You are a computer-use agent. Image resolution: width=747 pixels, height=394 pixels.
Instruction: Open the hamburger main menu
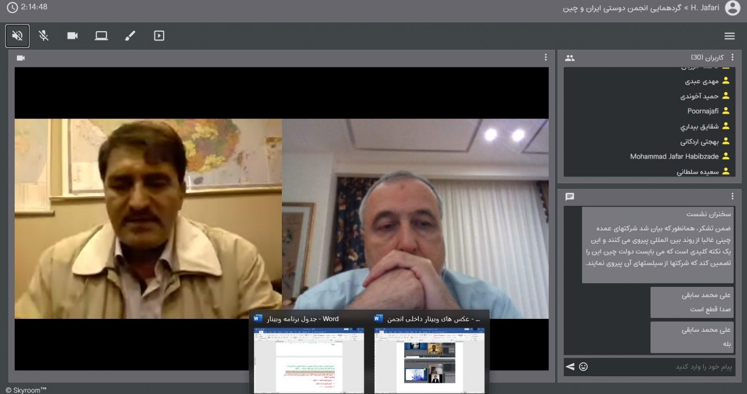tap(730, 36)
